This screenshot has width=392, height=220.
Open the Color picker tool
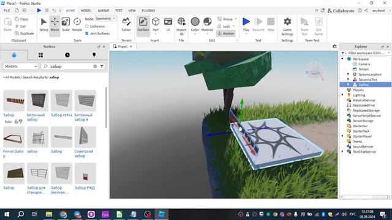click(195, 24)
